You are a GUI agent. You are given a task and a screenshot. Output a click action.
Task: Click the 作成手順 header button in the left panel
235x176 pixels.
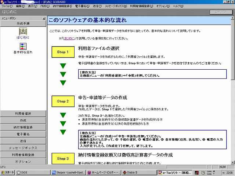coord(23,23)
